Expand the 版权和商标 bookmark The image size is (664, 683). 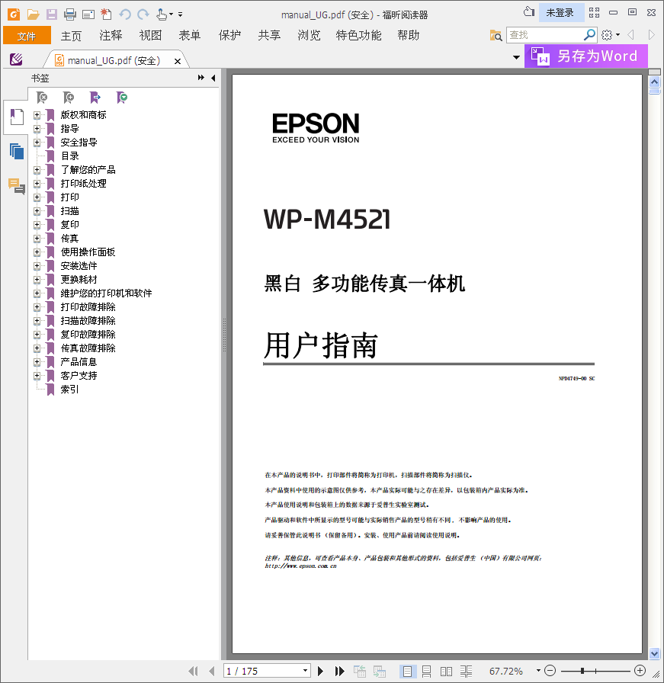(37, 115)
